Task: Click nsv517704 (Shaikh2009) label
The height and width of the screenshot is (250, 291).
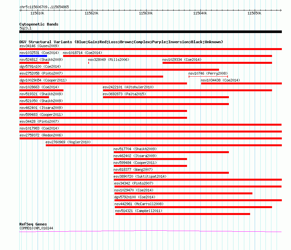Action: click(135, 149)
